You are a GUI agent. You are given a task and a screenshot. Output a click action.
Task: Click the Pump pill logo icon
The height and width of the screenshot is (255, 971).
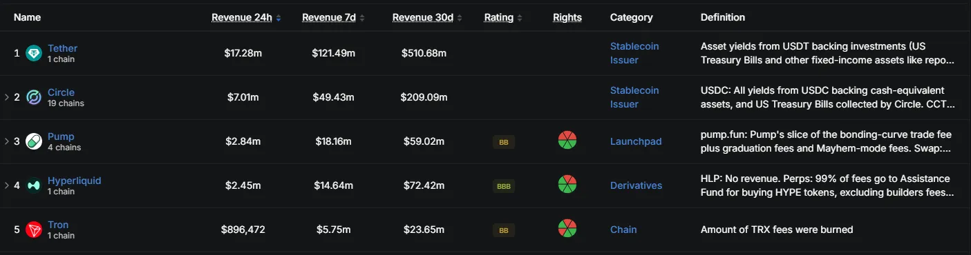[x=34, y=142]
